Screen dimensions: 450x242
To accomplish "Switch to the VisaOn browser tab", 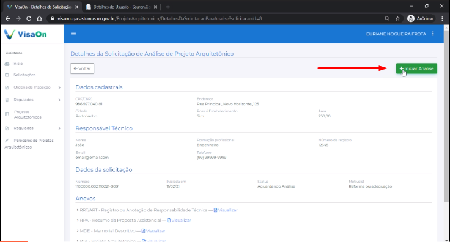I will tap(42, 7).
